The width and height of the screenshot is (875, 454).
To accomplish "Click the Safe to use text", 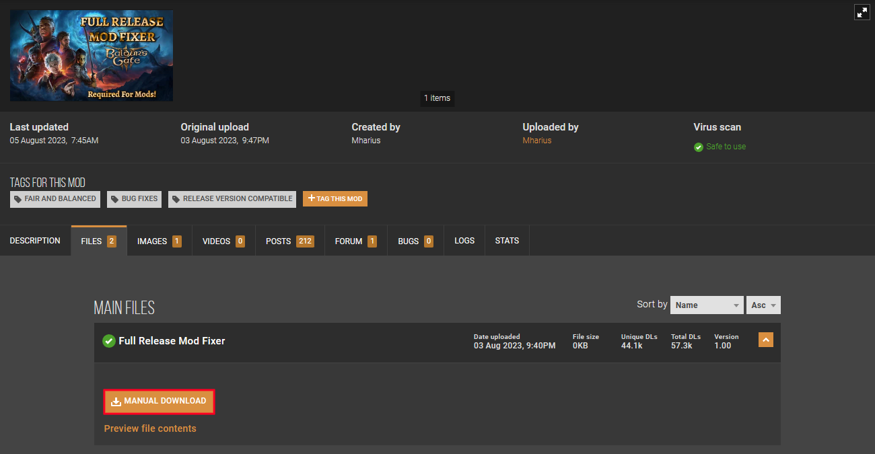I will click(x=726, y=147).
